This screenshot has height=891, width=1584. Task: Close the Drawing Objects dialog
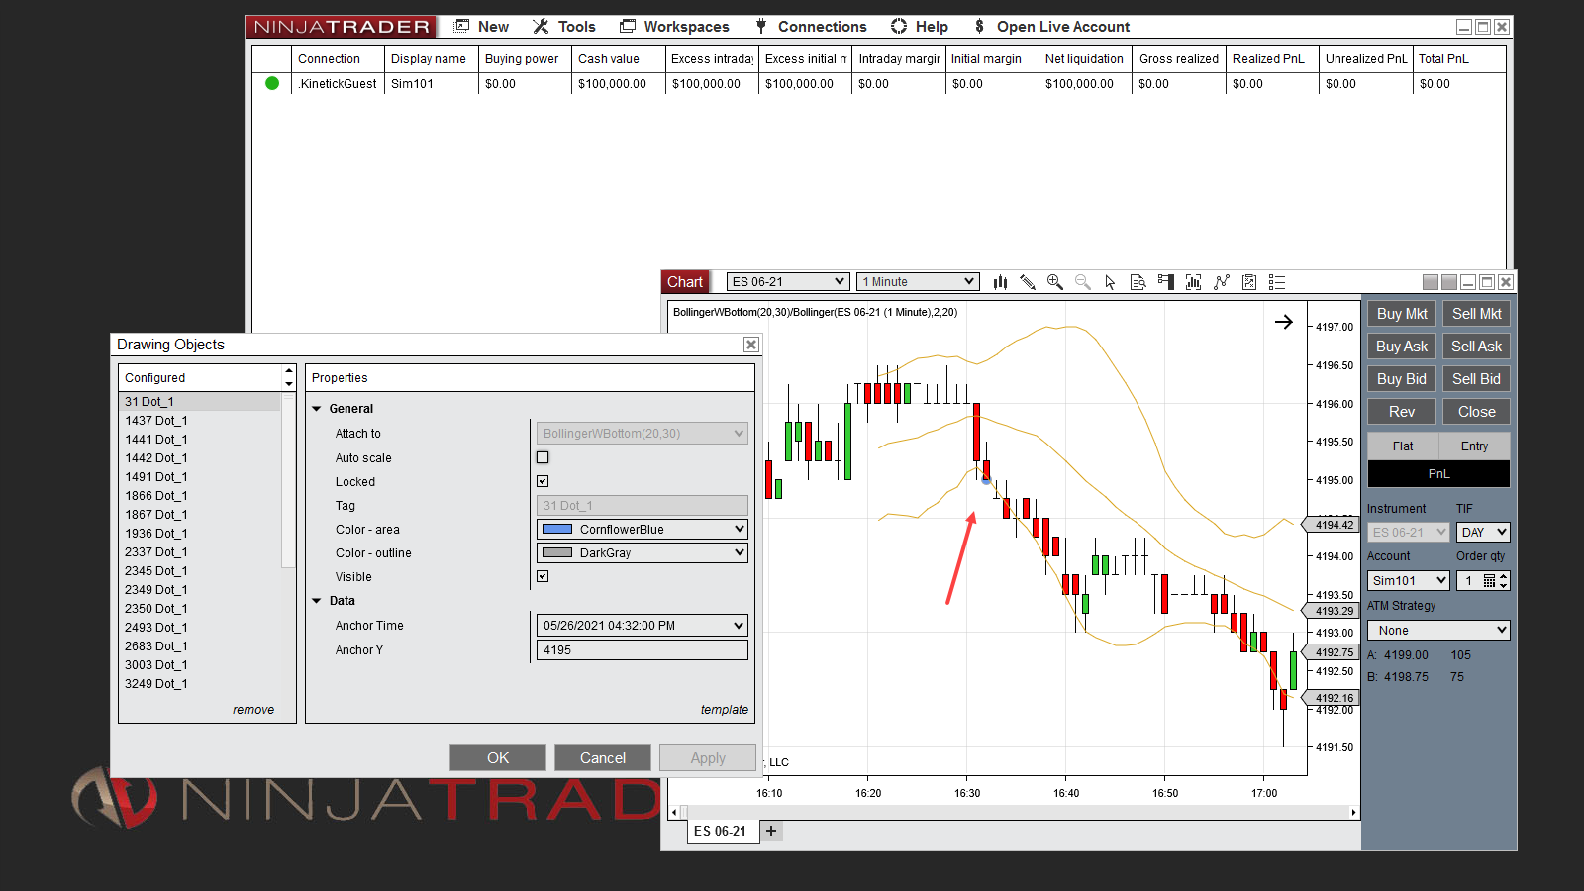(x=751, y=345)
